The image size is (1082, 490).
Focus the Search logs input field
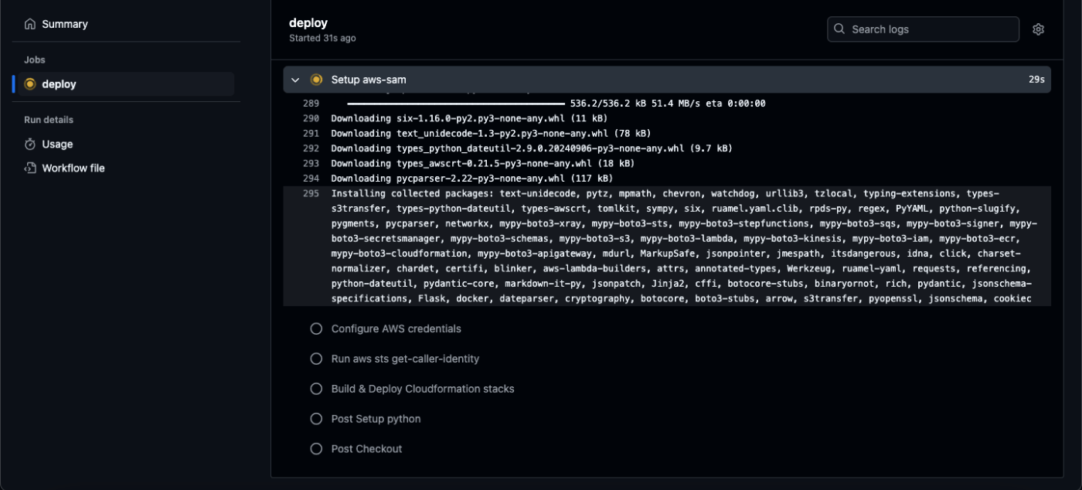tap(923, 29)
